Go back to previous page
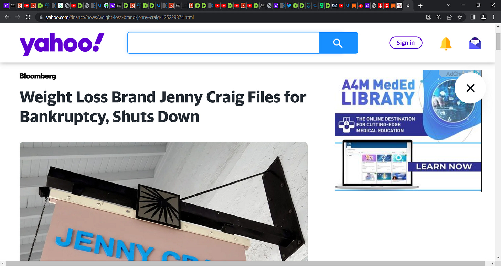The height and width of the screenshot is (266, 501). pyautogui.click(x=7, y=17)
